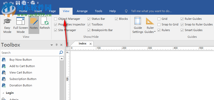Enable the Grid checkbox
Screen dimensions: 214x100
[x=159, y=19]
